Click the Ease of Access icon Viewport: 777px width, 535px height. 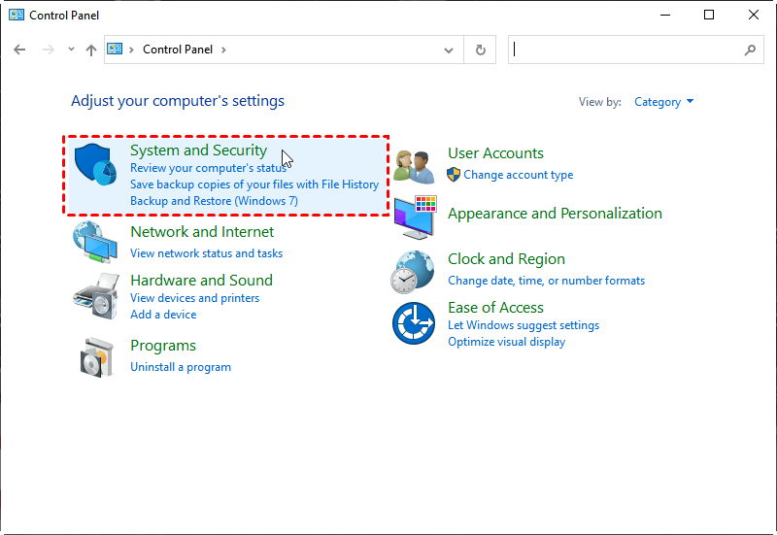pyautogui.click(x=413, y=323)
